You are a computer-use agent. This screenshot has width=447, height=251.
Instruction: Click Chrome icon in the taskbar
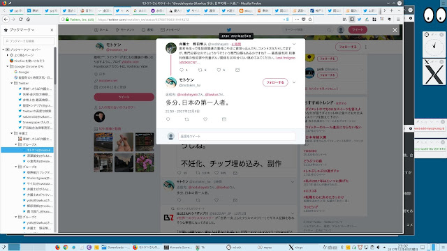click(x=66, y=248)
